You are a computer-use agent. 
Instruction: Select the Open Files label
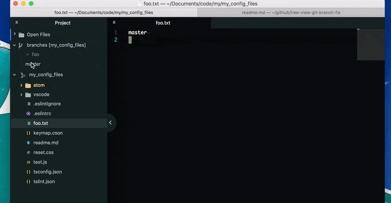tap(39, 35)
